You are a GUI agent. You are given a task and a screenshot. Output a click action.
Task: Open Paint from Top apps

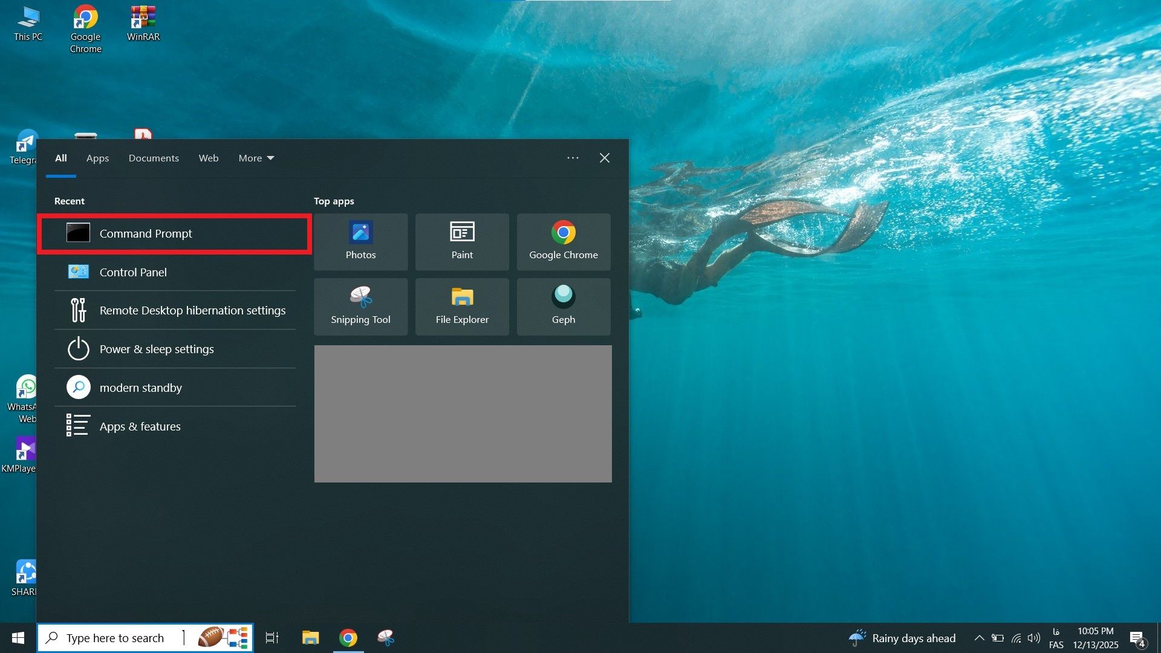click(462, 241)
